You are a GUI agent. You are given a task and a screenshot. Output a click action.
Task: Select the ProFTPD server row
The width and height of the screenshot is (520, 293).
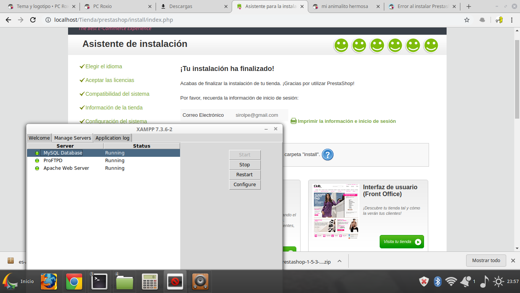[x=104, y=161]
